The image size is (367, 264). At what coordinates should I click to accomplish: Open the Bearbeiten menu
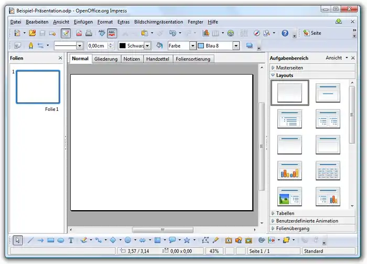pyautogui.click(x=37, y=22)
